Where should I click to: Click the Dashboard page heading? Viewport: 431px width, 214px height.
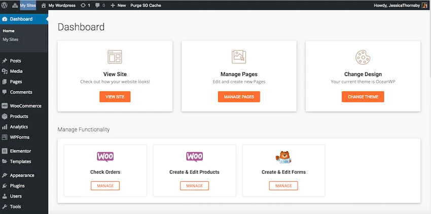[81, 27]
